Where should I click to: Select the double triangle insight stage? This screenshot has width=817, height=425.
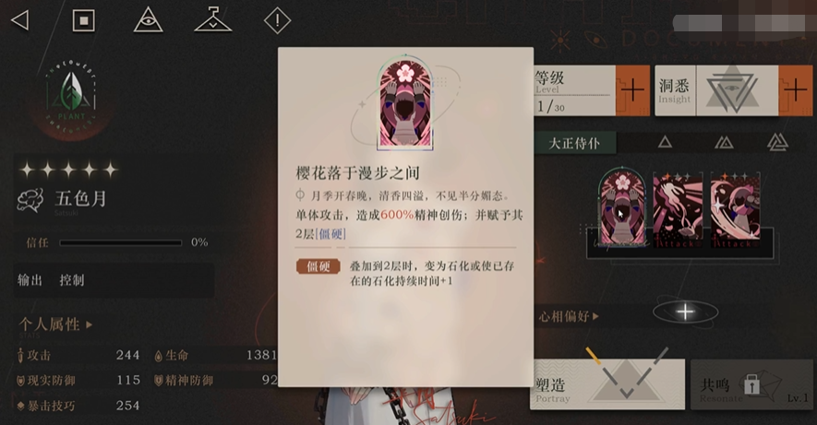point(724,142)
